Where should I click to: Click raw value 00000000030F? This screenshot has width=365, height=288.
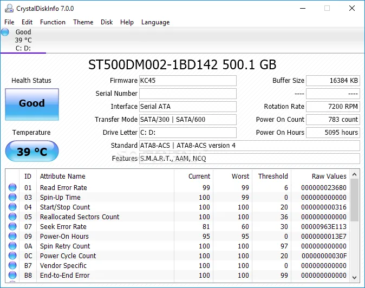click(324, 256)
